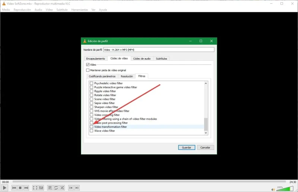298x192 pixels.
Task: Toggle loop playback mode
Action: click(56, 188)
